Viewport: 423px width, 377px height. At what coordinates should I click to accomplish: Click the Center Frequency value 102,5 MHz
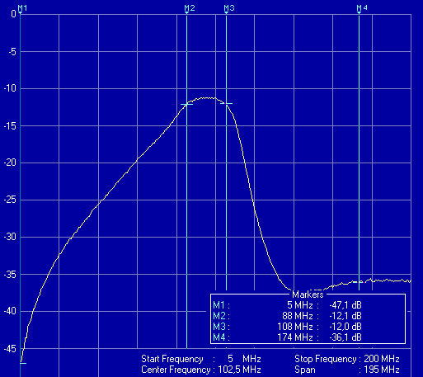tap(239, 370)
